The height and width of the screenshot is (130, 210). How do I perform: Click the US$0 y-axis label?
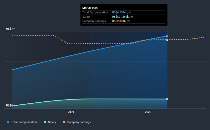[9, 105]
